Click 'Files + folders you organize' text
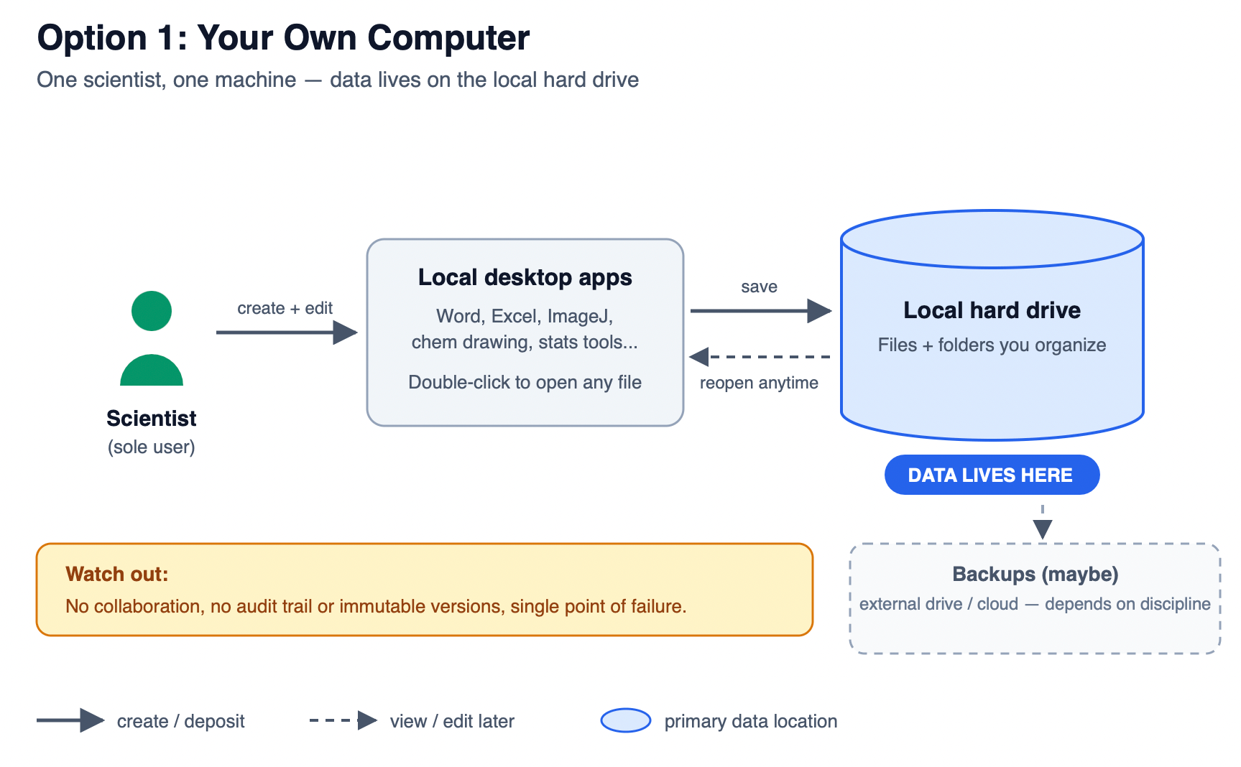This screenshot has height=767, width=1241. tap(992, 345)
